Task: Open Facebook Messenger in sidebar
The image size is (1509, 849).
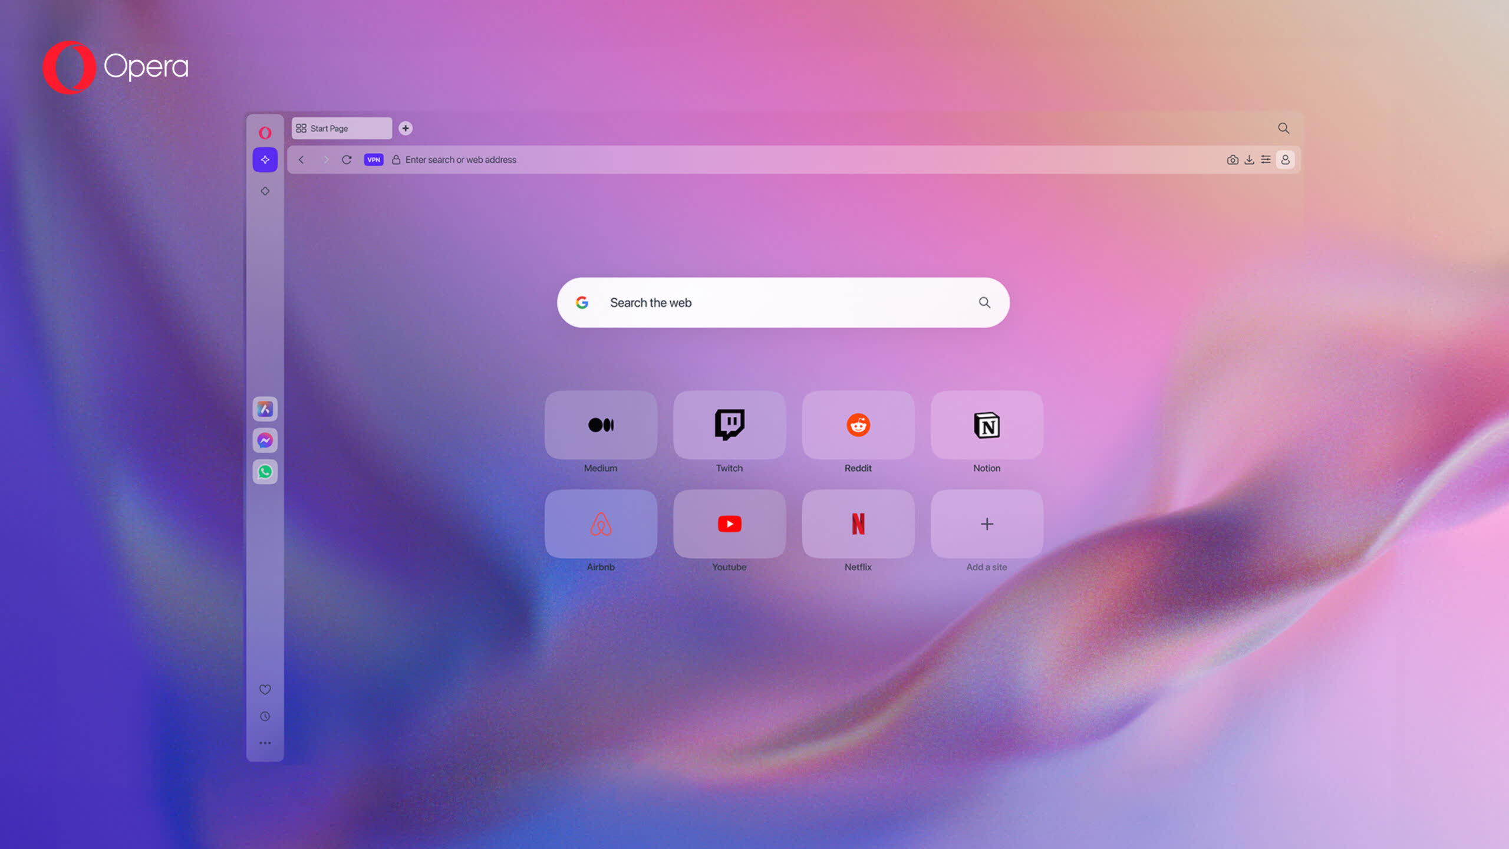Action: coord(265,439)
